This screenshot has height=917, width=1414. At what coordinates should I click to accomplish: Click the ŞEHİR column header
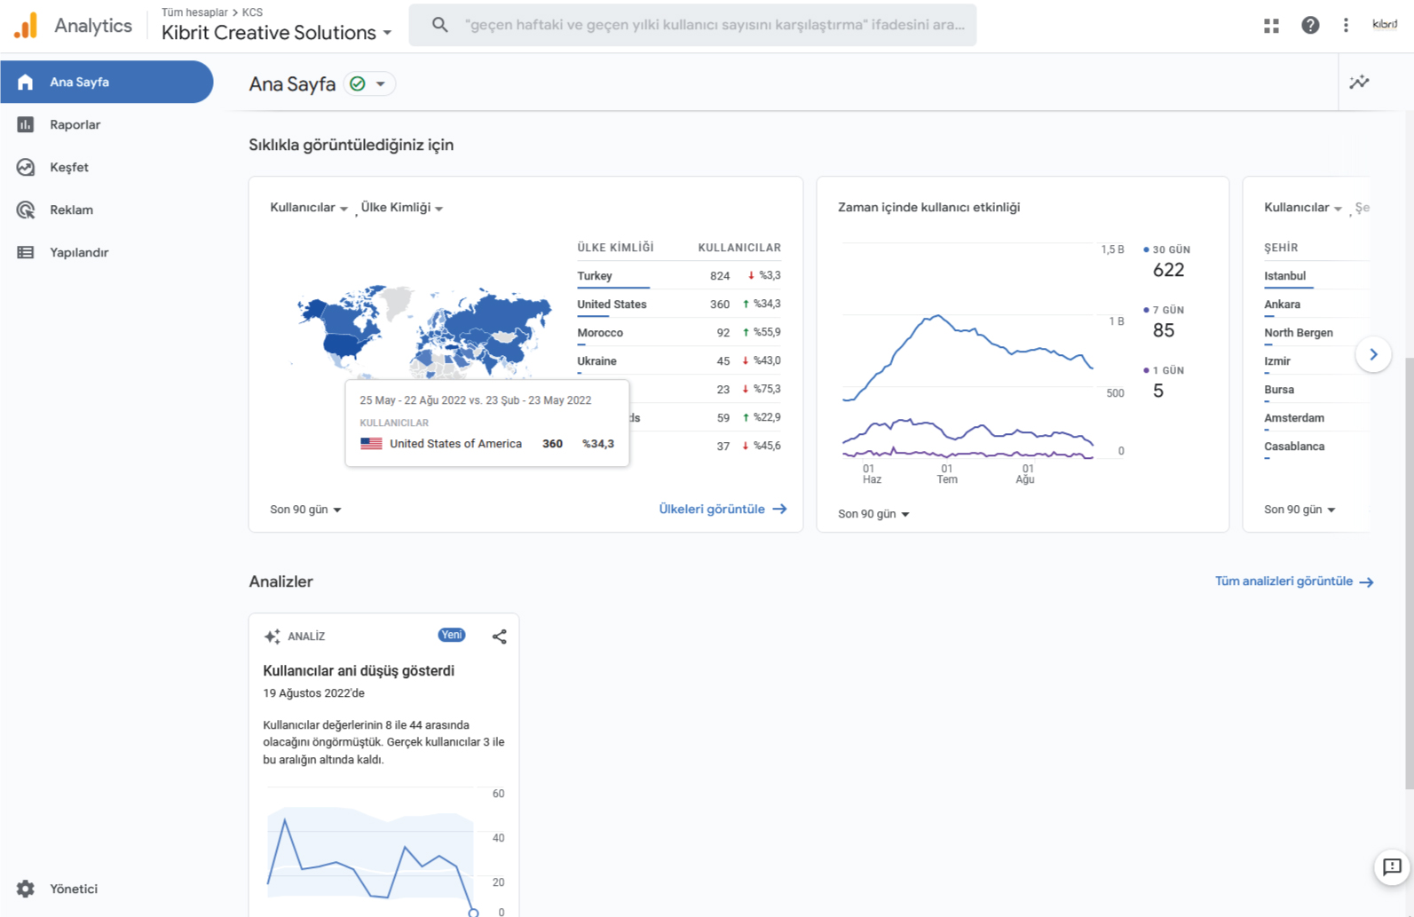1281,248
